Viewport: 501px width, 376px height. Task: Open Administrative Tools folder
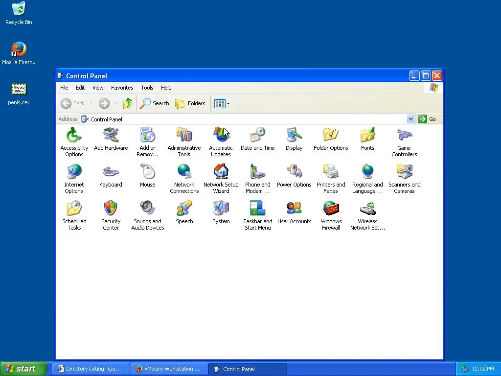pos(184,142)
